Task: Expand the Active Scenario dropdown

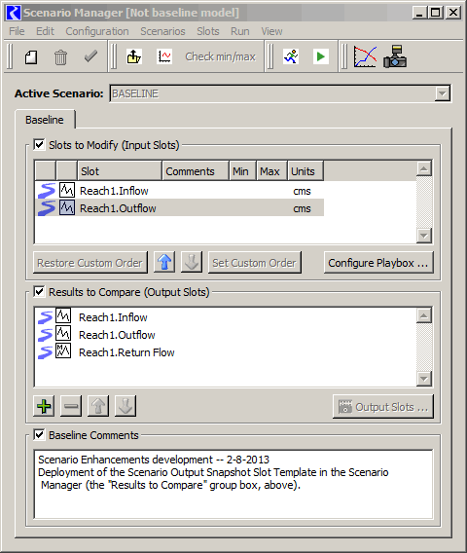Action: point(442,93)
